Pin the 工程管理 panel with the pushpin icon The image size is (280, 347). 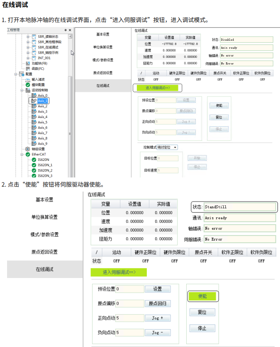click(66, 30)
